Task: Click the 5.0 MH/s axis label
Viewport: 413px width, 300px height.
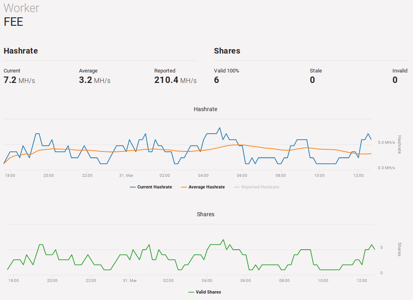Action: coord(386,143)
